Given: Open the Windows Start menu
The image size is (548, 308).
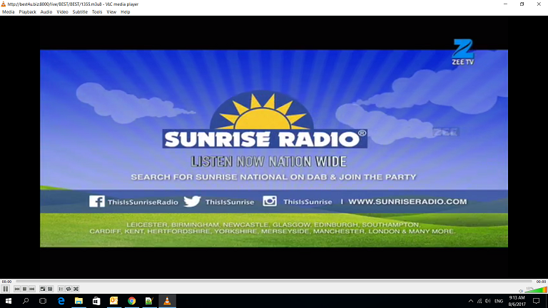Looking at the screenshot, I should pyautogui.click(x=9, y=301).
